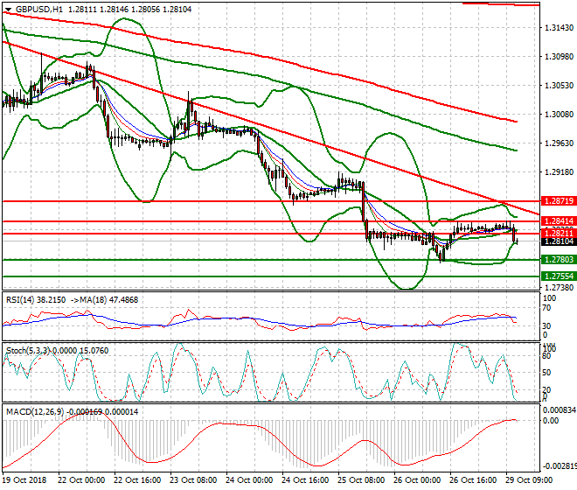Click the 1.27554 green support price label
The width and height of the screenshot is (577, 490).
tap(559, 276)
